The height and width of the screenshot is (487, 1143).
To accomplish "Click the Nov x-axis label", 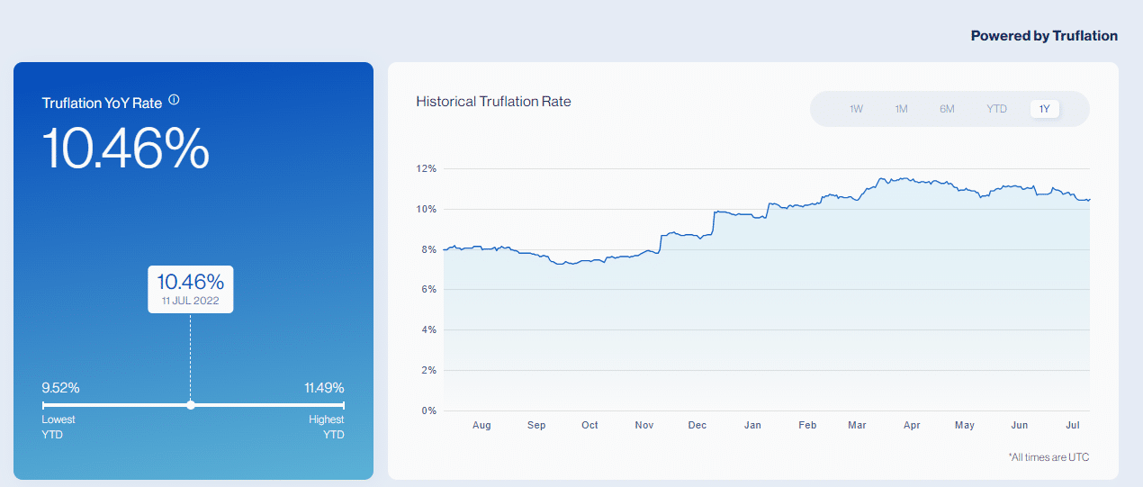I will click(643, 425).
